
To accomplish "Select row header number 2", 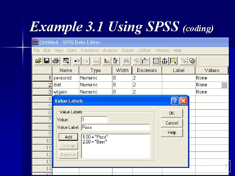I will coord(42,85).
